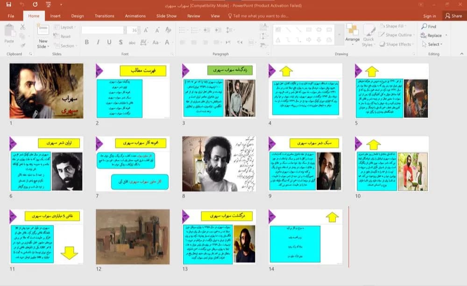
Task: Open the Layout dropdown
Action: pyautogui.click(x=65, y=27)
